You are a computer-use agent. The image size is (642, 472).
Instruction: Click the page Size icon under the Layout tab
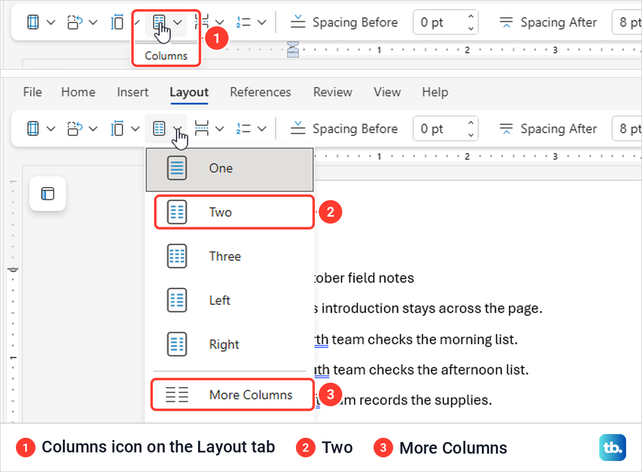(117, 129)
